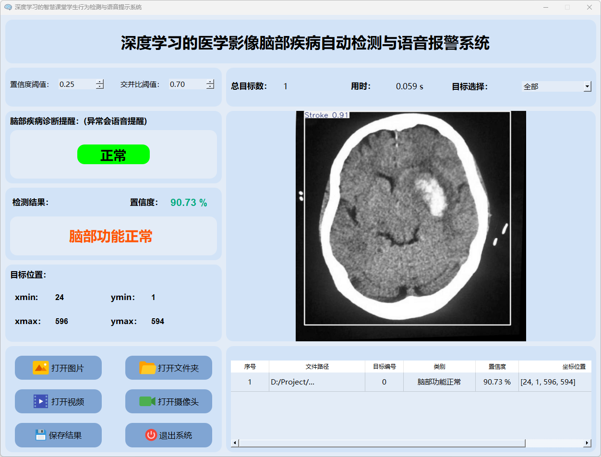Click the confidence value 90.73 % in green
This screenshot has width=601, height=457.
[x=189, y=203]
